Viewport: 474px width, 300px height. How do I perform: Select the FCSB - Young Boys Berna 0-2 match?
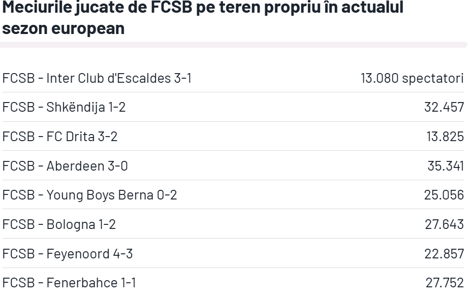tap(90, 195)
